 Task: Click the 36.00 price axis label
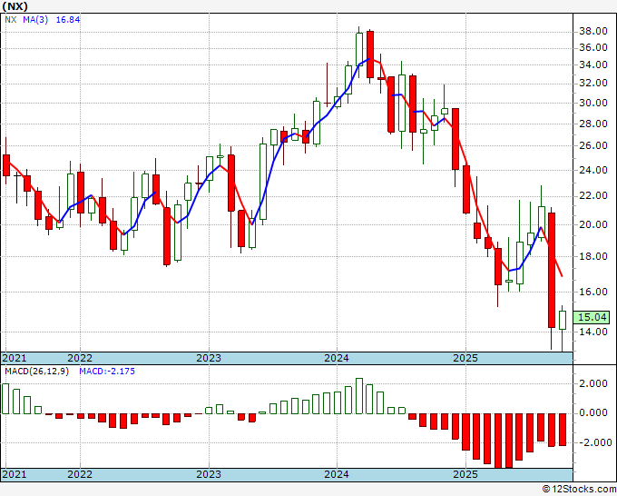coord(593,47)
